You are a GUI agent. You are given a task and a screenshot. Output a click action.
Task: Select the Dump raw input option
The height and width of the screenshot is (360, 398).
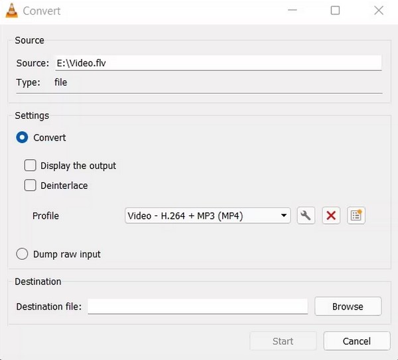click(23, 254)
